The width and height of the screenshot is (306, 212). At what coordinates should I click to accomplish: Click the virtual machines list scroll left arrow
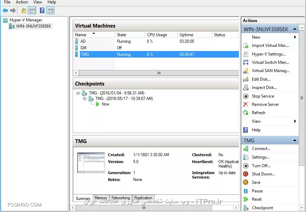76,73
